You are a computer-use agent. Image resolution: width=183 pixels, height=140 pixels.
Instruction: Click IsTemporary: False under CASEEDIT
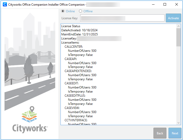point(80,92)
